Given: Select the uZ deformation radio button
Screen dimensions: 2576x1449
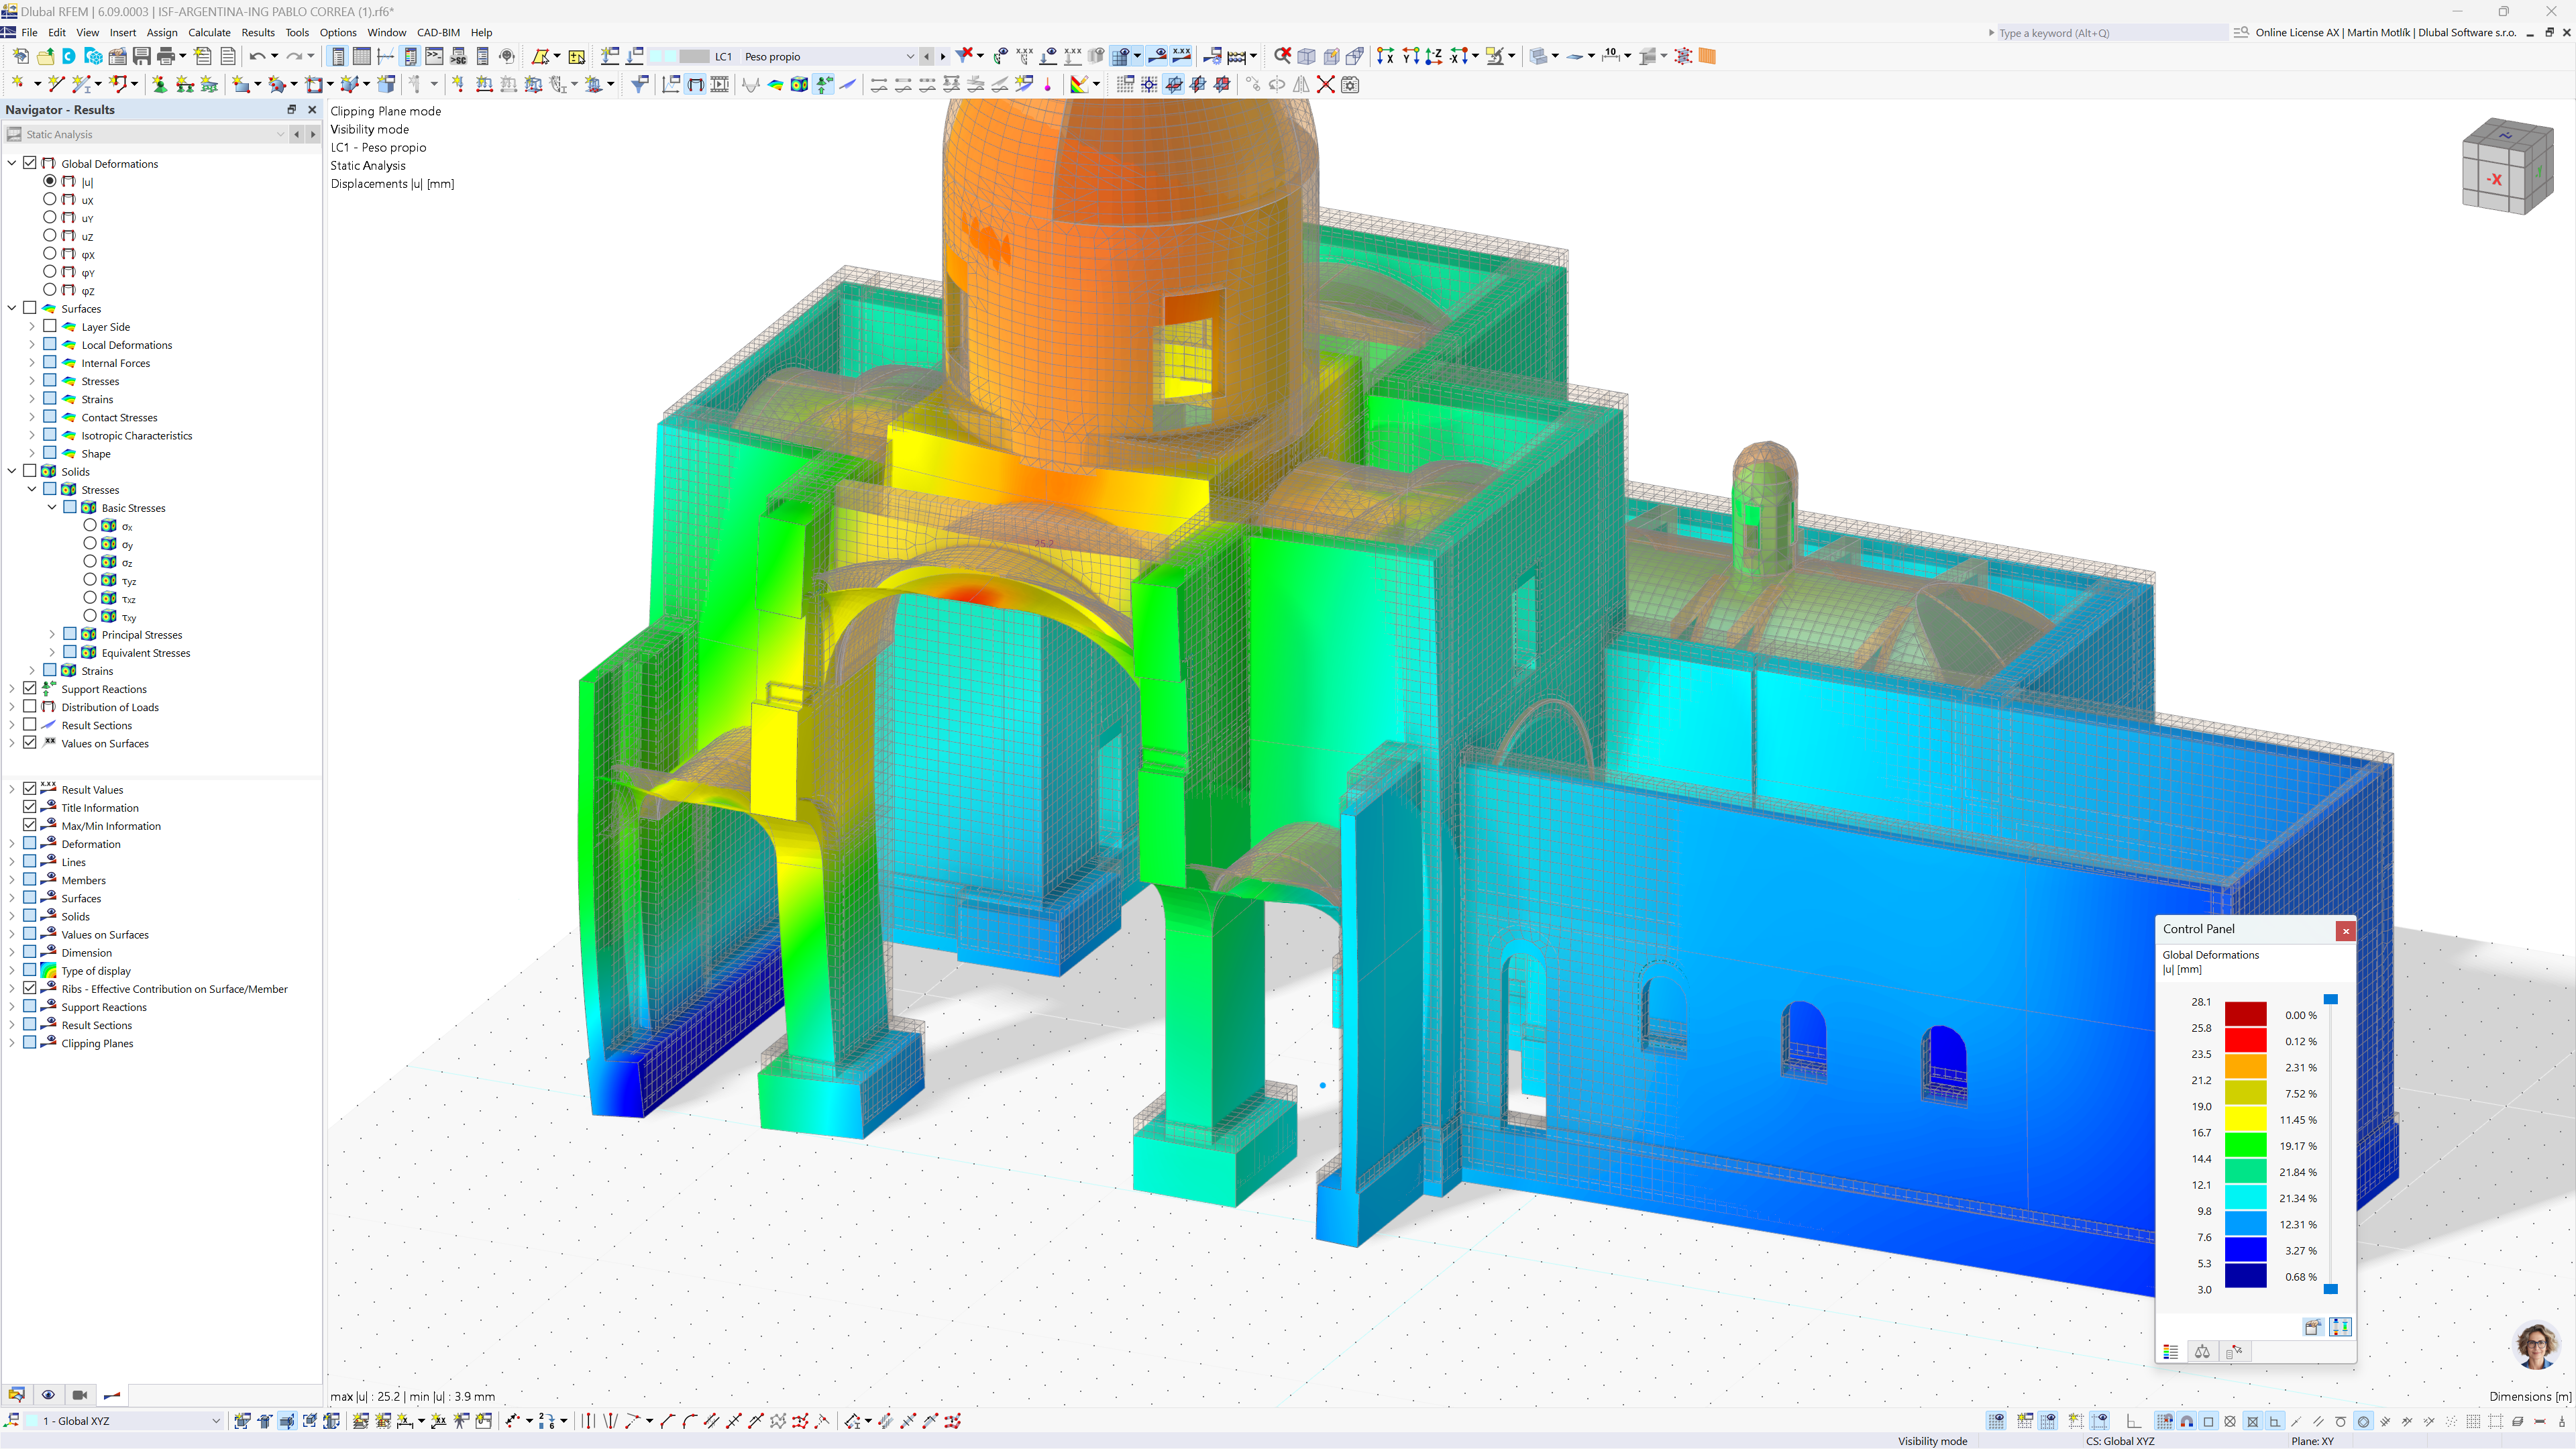Looking at the screenshot, I should (x=50, y=236).
